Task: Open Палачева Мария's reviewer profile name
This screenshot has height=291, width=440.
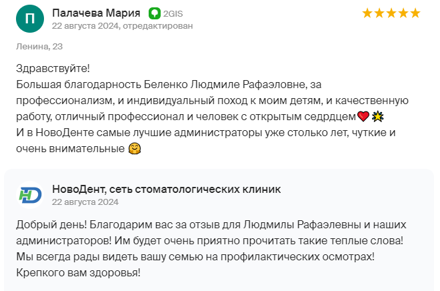Action: point(96,13)
